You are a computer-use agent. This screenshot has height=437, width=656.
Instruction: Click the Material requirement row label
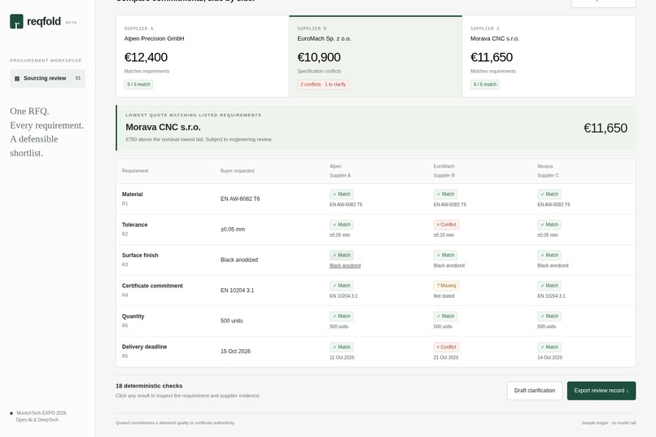tap(132, 194)
